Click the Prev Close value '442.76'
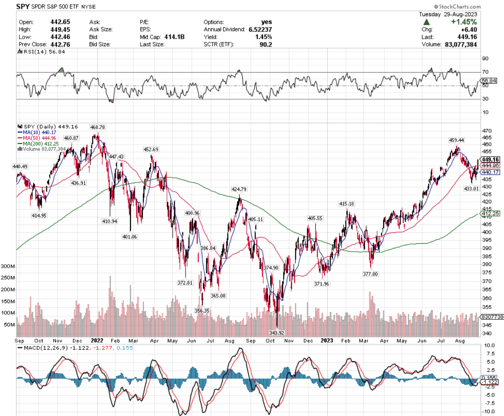This screenshot has width=504, height=416. click(x=60, y=44)
